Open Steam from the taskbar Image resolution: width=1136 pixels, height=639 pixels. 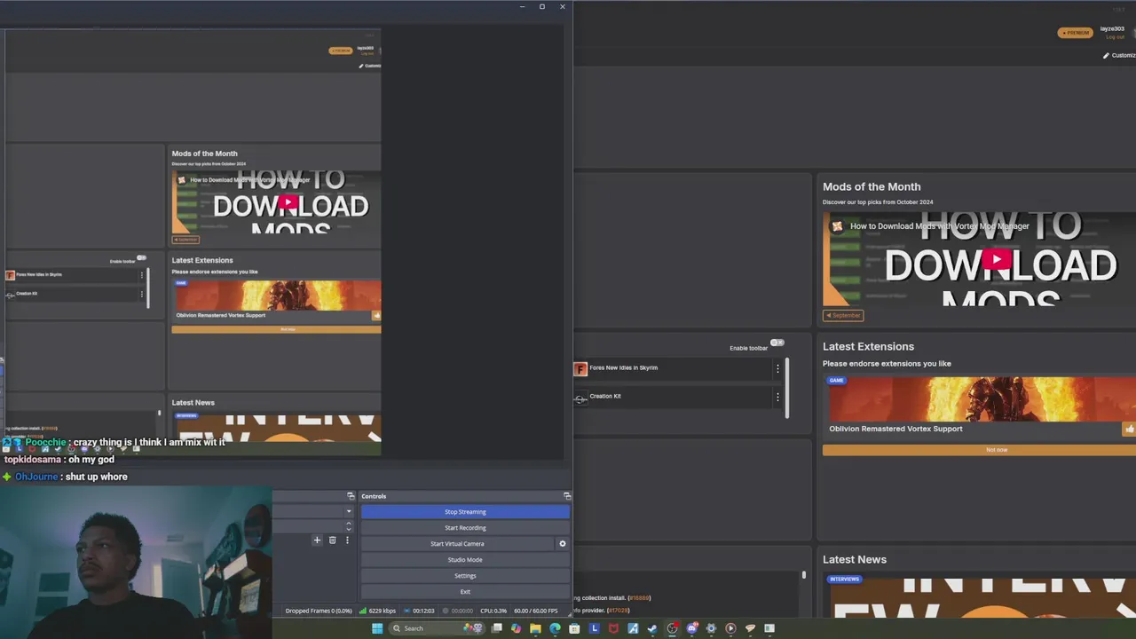coord(652,628)
